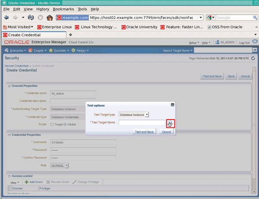Click the page scrollbar down arrow
The width and height of the screenshot is (259, 199).
coord(254,192)
